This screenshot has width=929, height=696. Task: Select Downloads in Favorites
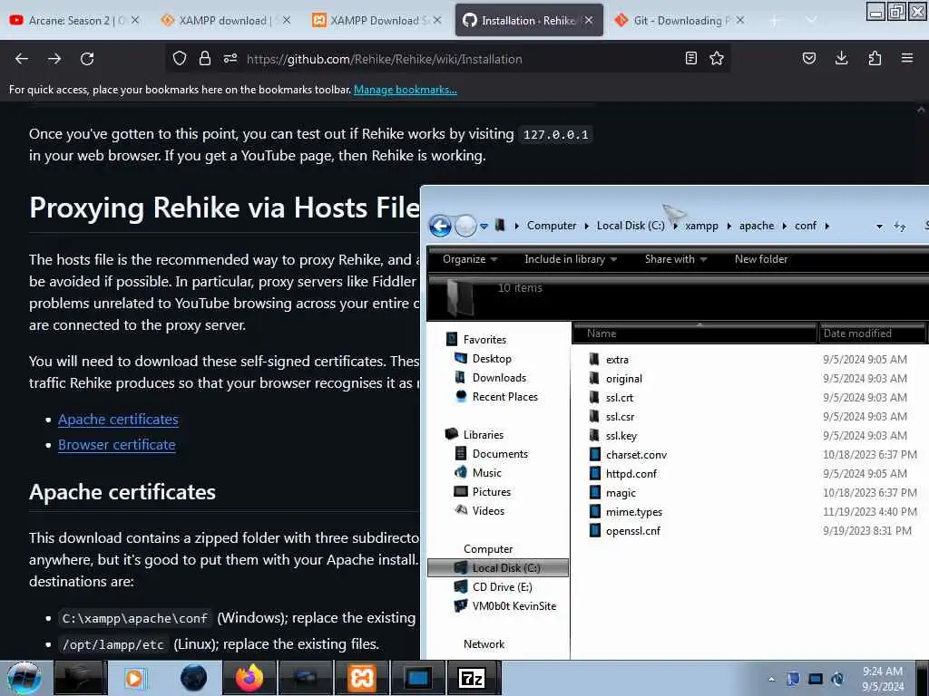pyautogui.click(x=499, y=378)
